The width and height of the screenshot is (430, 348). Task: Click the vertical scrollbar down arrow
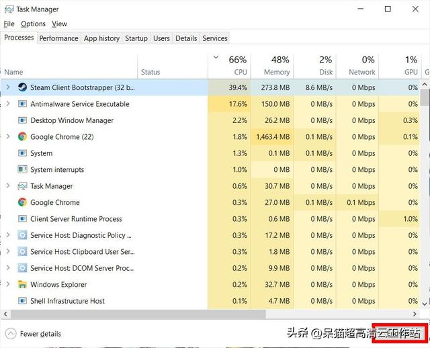pyautogui.click(x=425, y=304)
